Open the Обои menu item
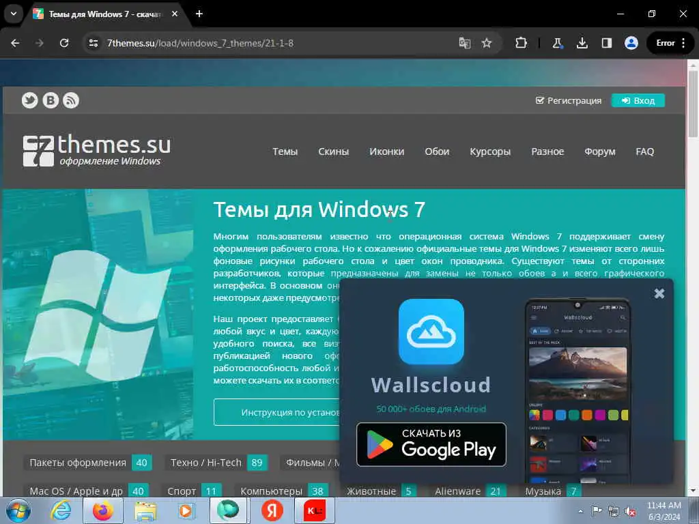 [x=437, y=151]
